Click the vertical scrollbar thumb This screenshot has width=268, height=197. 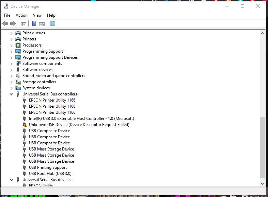262,147
